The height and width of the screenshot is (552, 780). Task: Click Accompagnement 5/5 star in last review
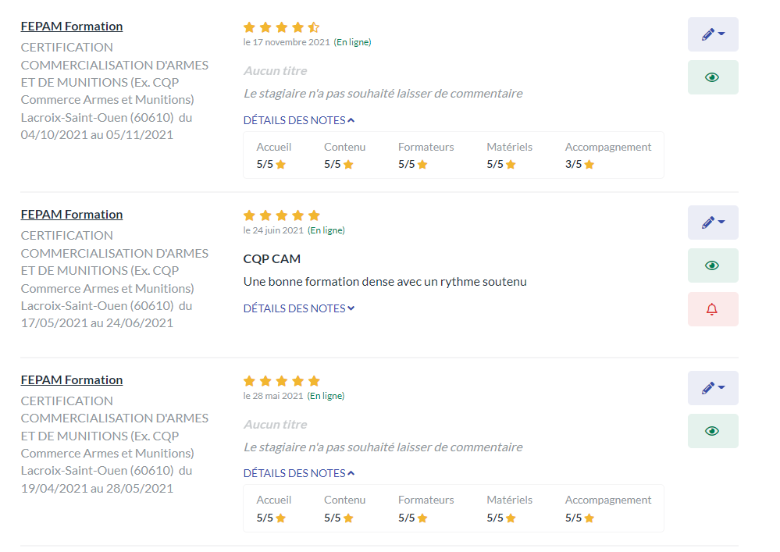pyautogui.click(x=589, y=518)
